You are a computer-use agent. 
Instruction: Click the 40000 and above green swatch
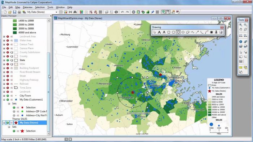pos(15,32)
